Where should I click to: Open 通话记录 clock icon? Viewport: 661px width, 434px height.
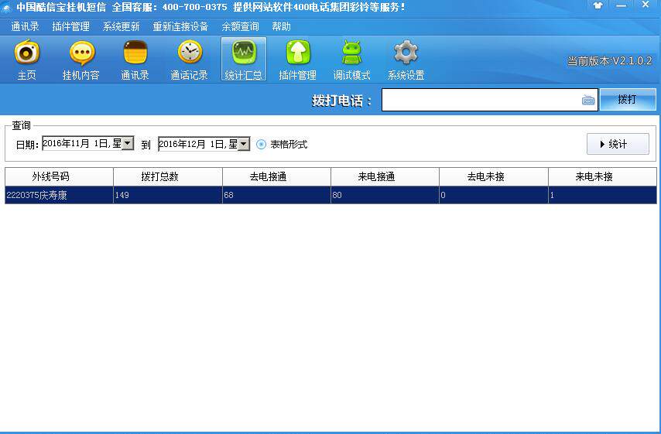click(x=189, y=60)
